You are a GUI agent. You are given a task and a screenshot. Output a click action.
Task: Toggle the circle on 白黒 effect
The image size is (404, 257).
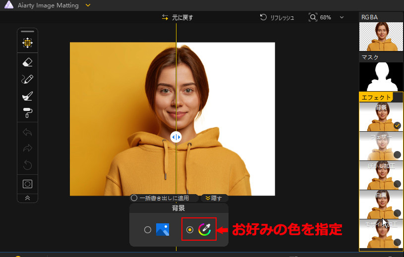tap(397, 213)
